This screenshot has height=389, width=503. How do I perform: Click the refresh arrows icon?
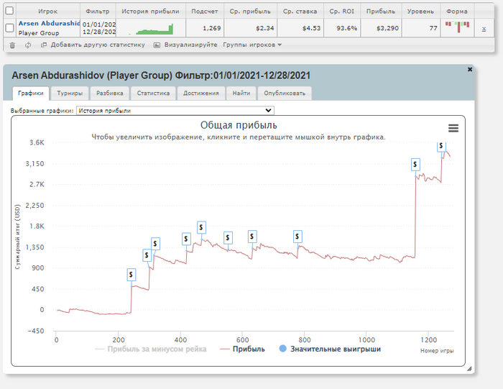(28, 45)
